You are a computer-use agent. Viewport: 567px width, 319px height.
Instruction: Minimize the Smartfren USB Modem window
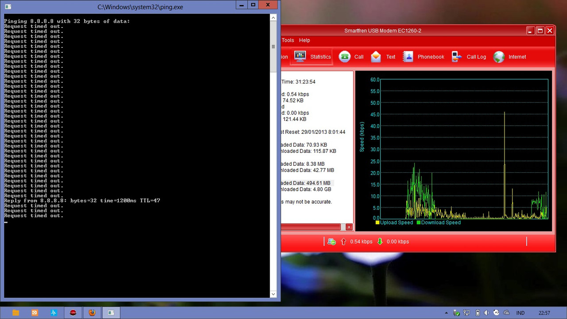point(530,31)
